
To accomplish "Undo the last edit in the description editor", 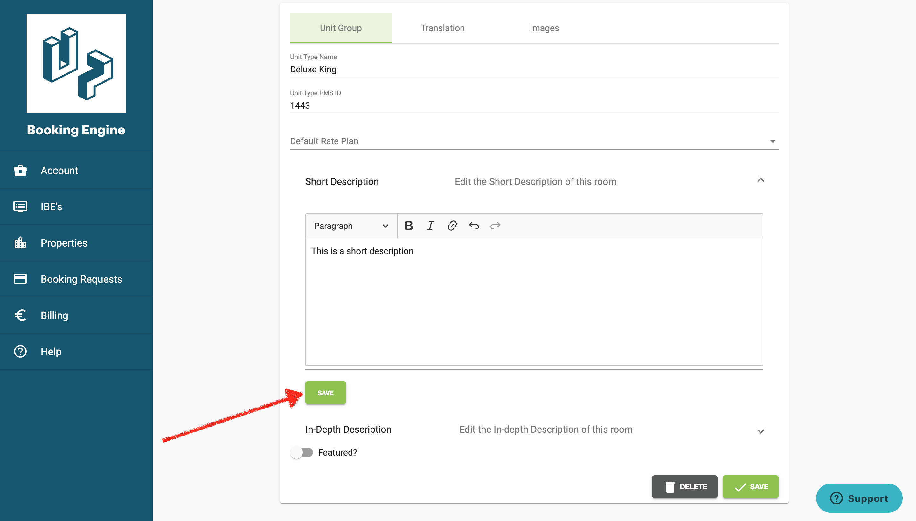I will pyautogui.click(x=474, y=226).
